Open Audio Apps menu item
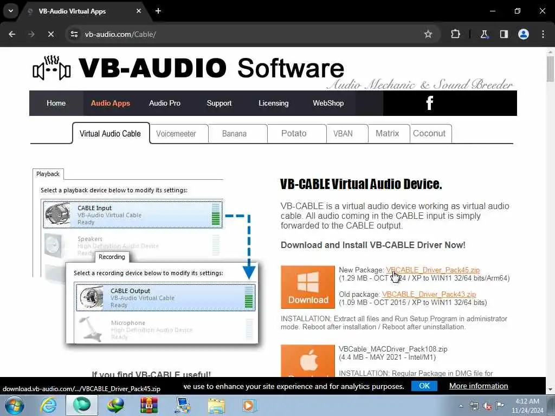 click(111, 103)
